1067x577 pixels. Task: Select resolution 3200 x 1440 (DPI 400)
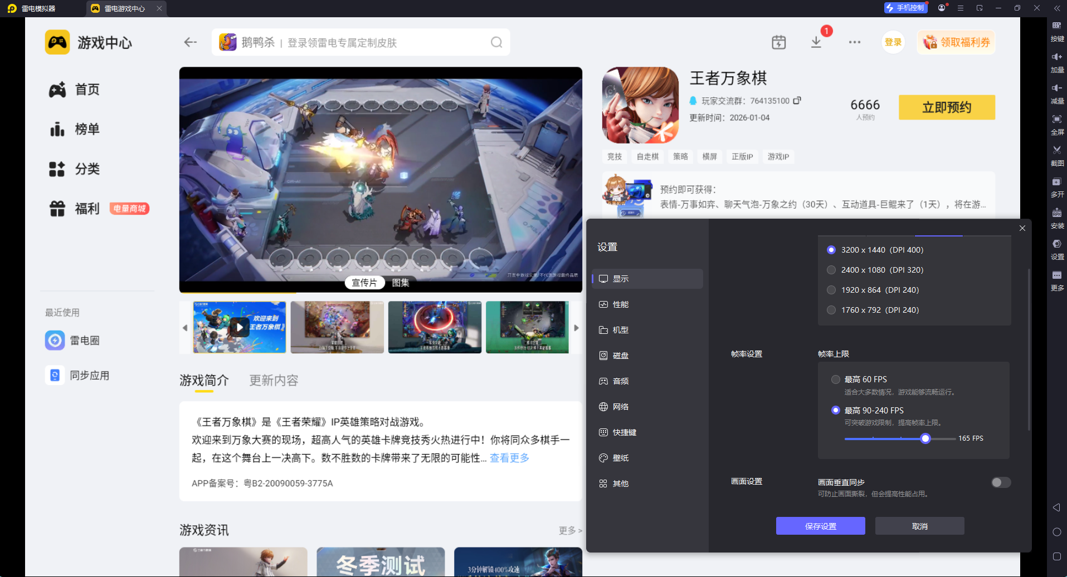tap(831, 250)
